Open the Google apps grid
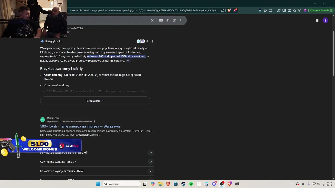Image resolution: width=335 pixels, height=188 pixels. pos(318,20)
